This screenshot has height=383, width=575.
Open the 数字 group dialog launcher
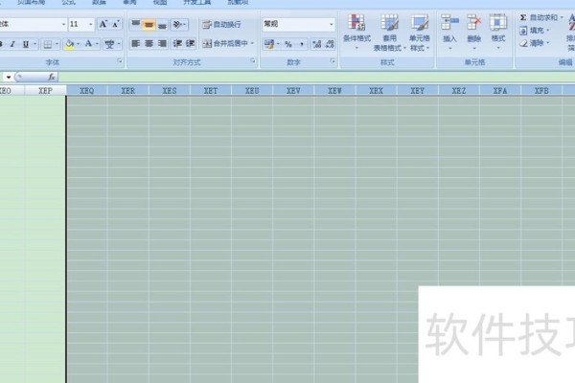tap(333, 61)
